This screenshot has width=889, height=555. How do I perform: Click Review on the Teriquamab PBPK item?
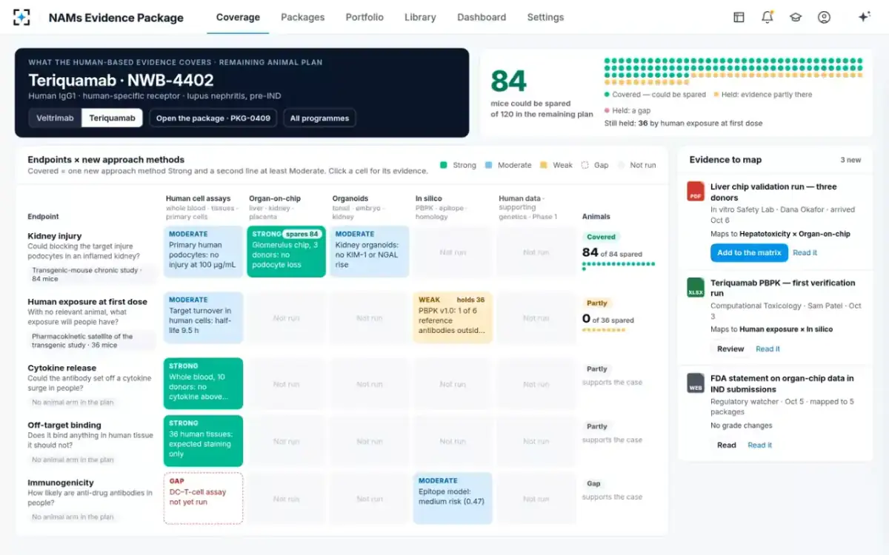[730, 349]
